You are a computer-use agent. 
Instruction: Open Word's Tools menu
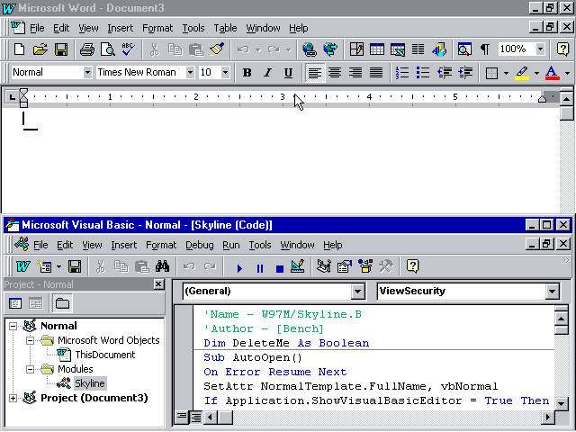[193, 28]
